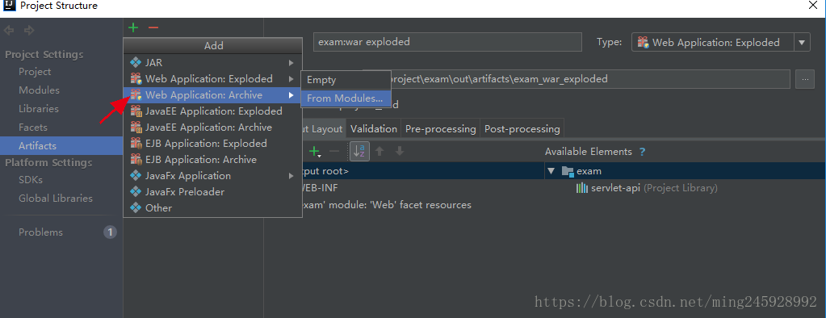Image resolution: width=826 pixels, height=318 pixels.
Task: Close the Project Structure dialog
Action: pos(813,6)
